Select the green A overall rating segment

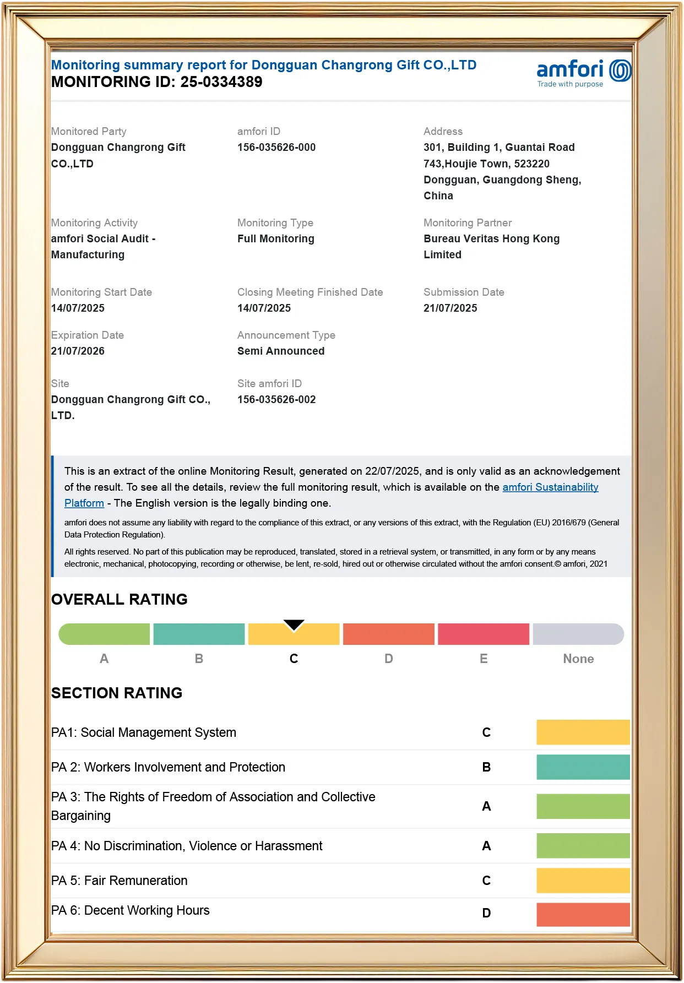104,634
